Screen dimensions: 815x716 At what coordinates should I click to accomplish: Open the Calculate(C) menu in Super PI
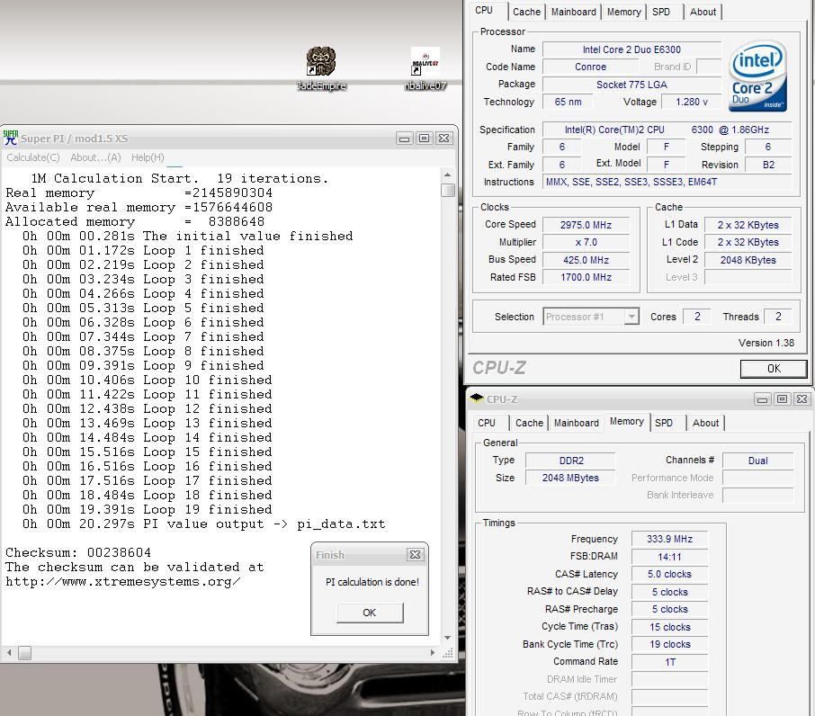pyautogui.click(x=33, y=157)
